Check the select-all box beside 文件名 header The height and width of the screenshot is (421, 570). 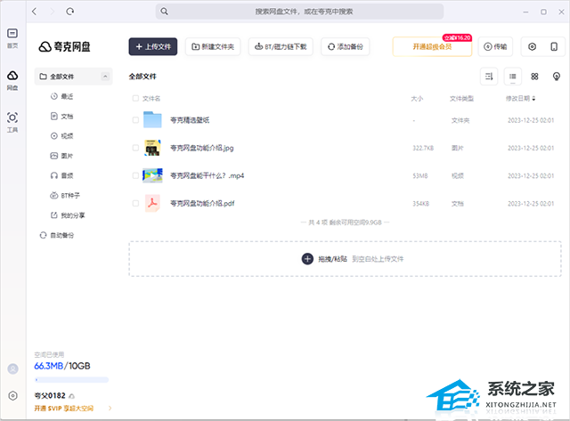click(135, 98)
